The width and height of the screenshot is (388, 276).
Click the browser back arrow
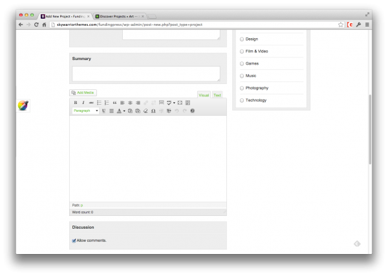click(21, 25)
